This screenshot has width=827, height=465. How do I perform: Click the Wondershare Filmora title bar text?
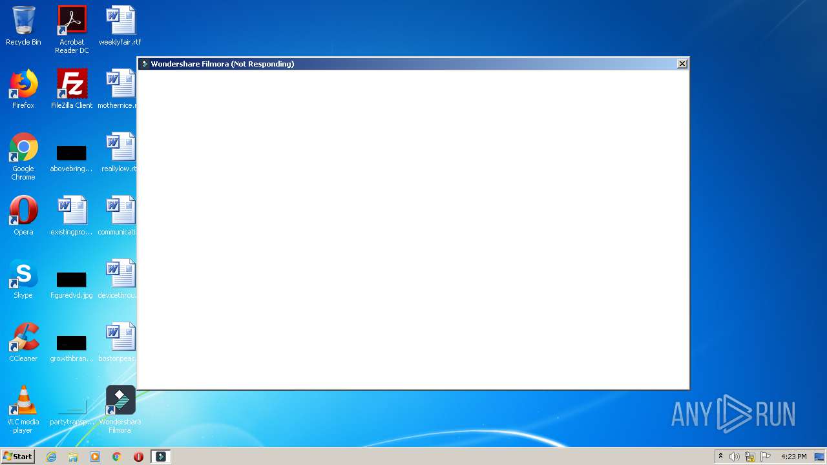click(222, 64)
